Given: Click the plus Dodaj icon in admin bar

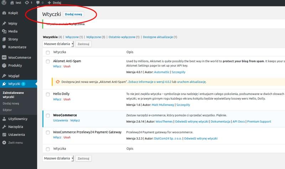Looking at the screenshot, I should click(49, 3).
